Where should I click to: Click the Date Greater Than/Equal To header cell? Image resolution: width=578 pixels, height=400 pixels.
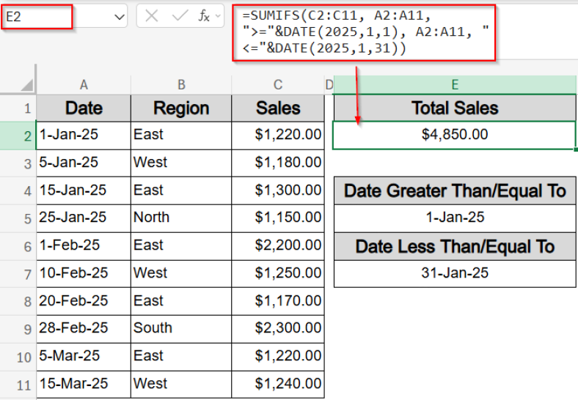(455, 190)
